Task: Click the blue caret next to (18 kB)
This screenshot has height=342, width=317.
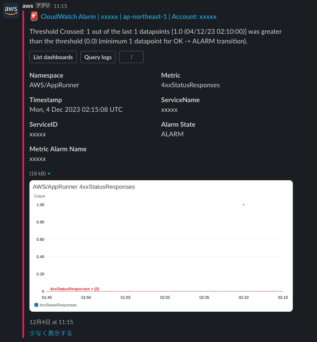Action: (49, 174)
